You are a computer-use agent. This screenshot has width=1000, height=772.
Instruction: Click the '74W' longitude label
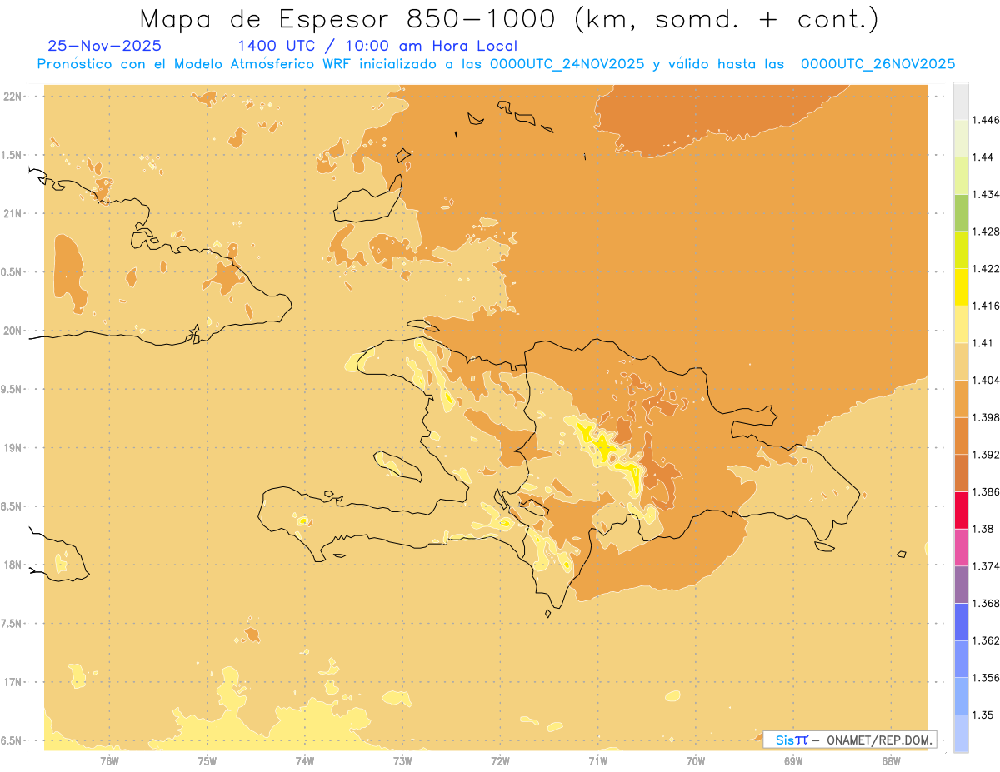coord(305,760)
